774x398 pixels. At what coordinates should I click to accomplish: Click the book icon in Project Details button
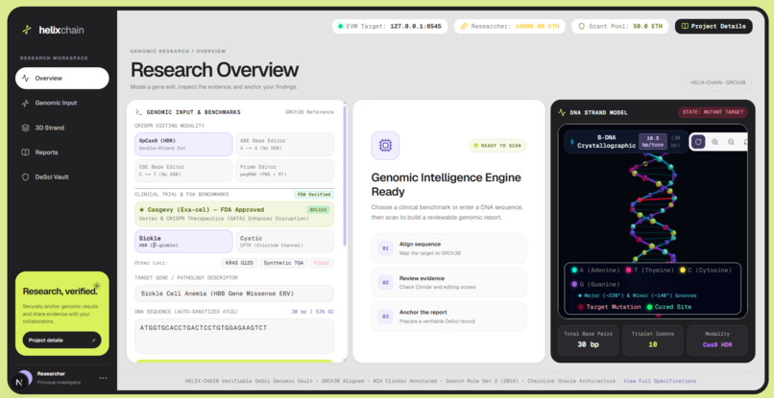pyautogui.click(x=685, y=27)
